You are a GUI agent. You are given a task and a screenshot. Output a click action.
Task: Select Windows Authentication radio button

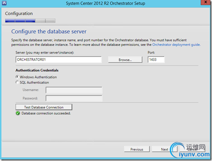17,77
